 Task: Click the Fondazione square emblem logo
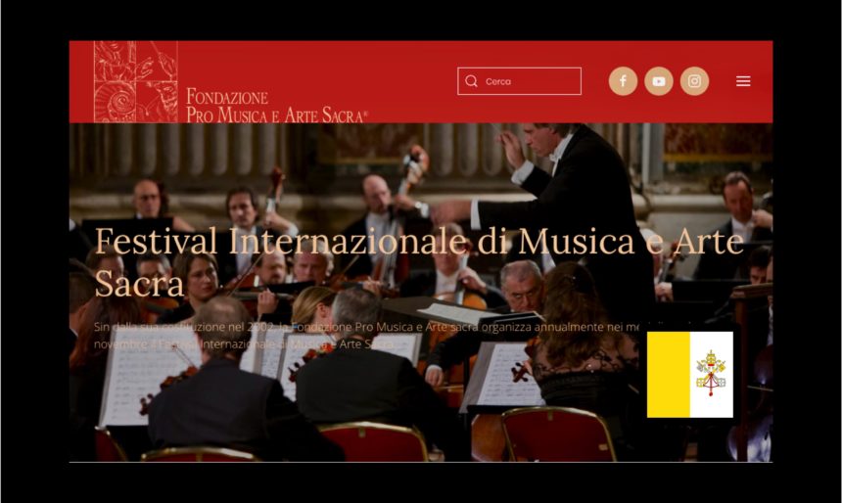pyautogui.click(x=136, y=81)
